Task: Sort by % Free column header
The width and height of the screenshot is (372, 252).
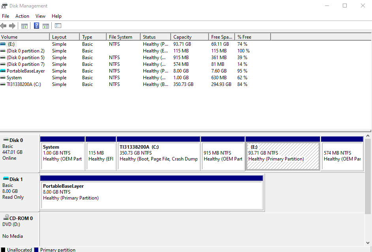Action: coord(253,37)
